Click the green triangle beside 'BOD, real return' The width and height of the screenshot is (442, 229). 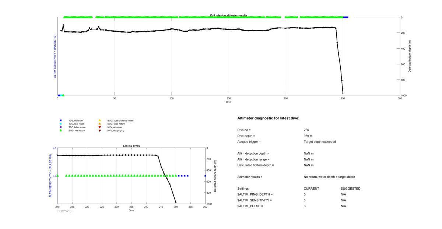(x=60, y=130)
